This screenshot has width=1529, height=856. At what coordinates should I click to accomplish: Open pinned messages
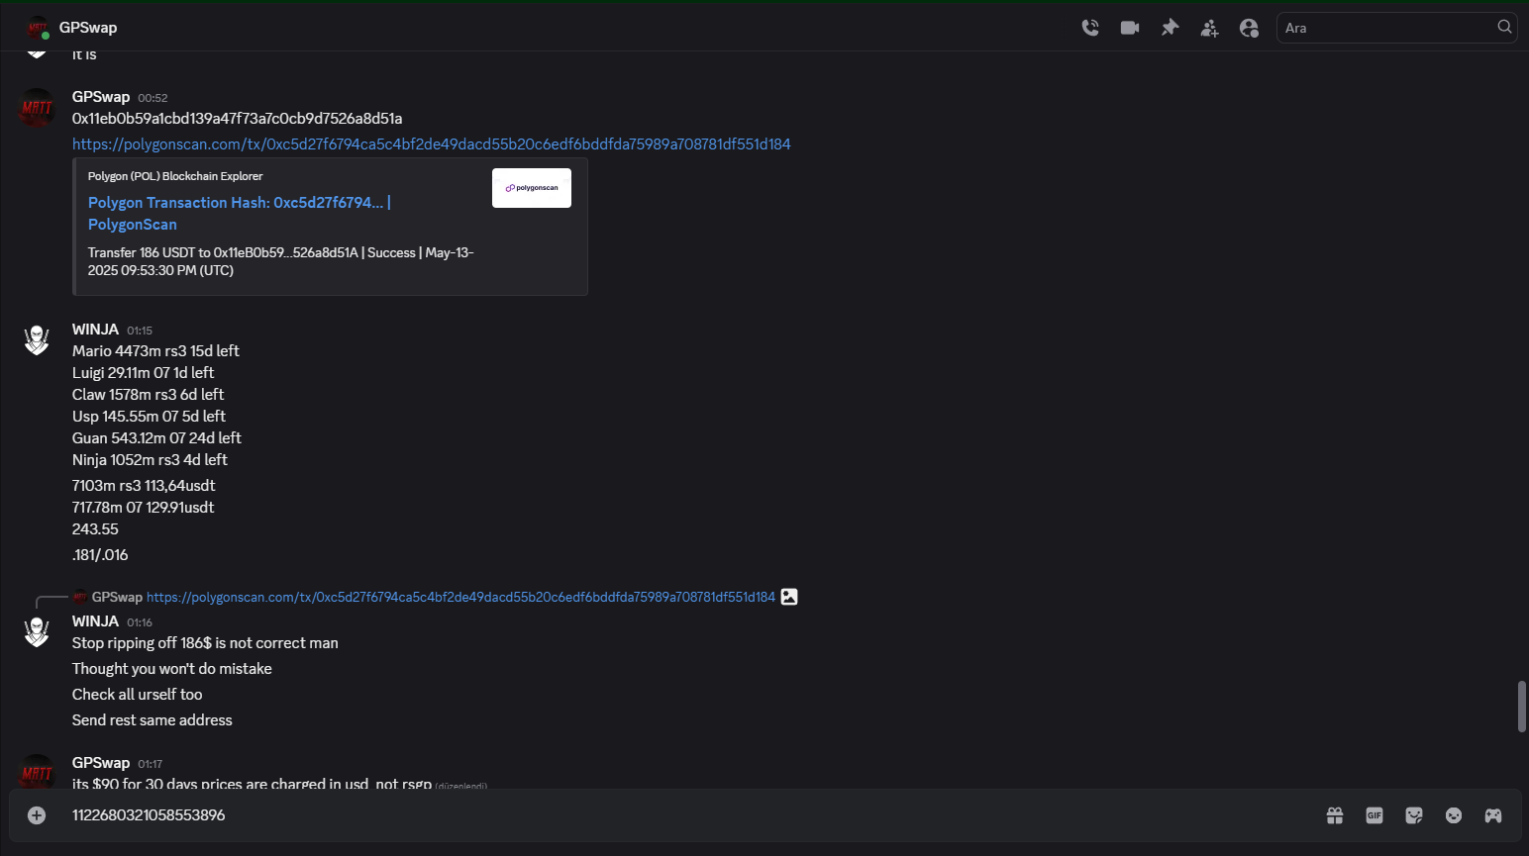click(x=1170, y=28)
